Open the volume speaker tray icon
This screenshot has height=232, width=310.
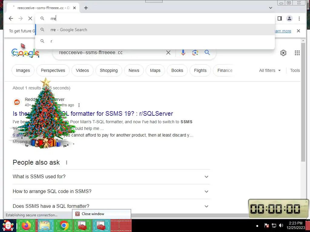(281, 225)
